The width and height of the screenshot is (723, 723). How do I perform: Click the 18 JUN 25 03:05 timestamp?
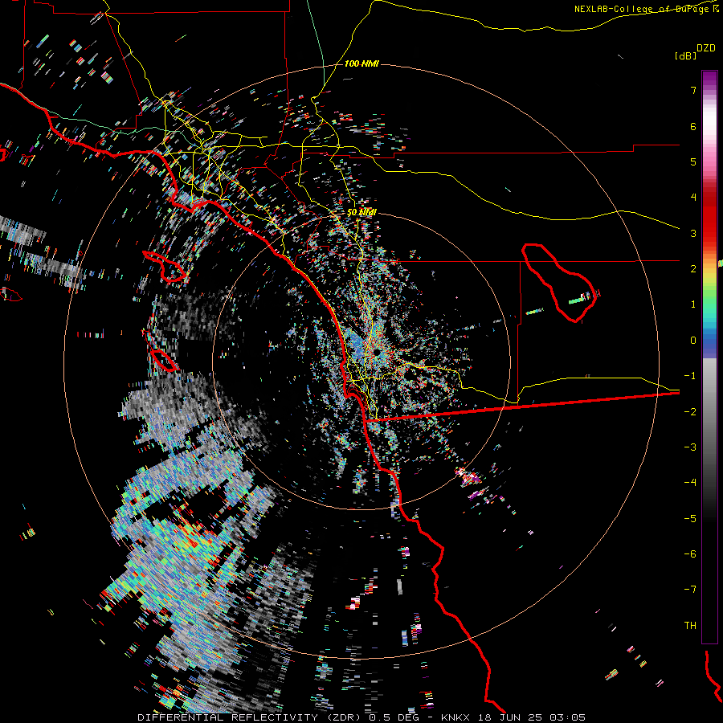click(530, 717)
